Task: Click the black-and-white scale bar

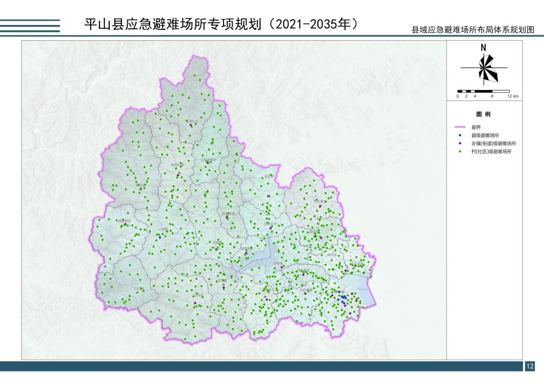Action: pyautogui.click(x=483, y=91)
